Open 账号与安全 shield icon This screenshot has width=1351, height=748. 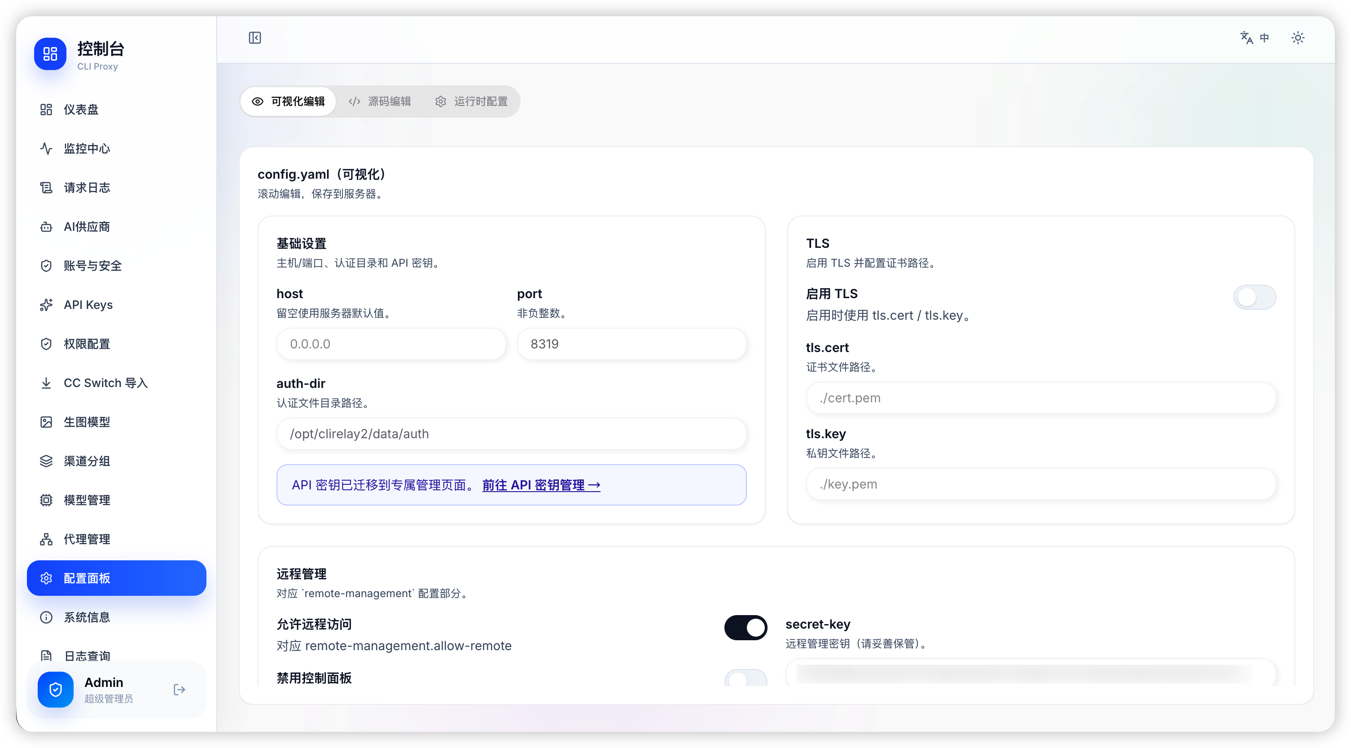click(x=46, y=265)
